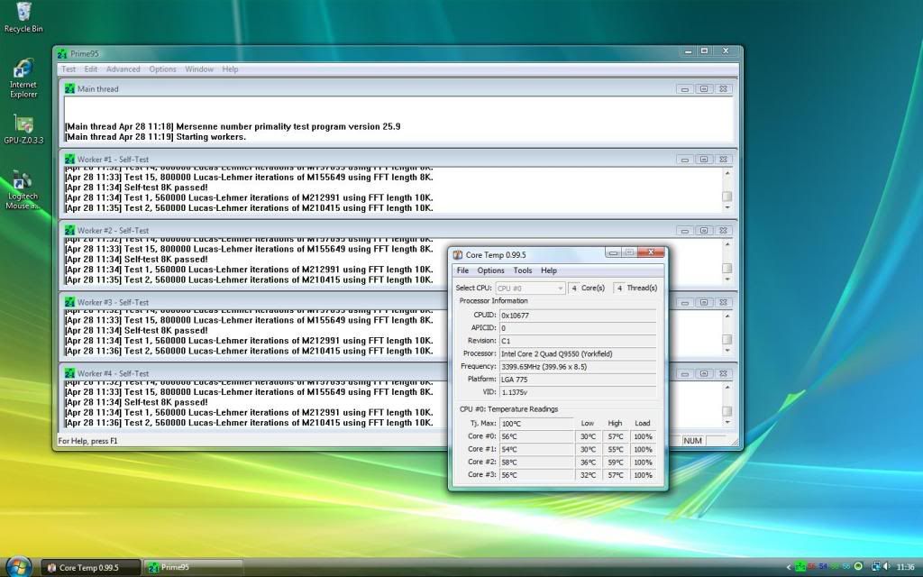
Task: Click the Frequency field 3399.65MHz
Action: pos(578,367)
